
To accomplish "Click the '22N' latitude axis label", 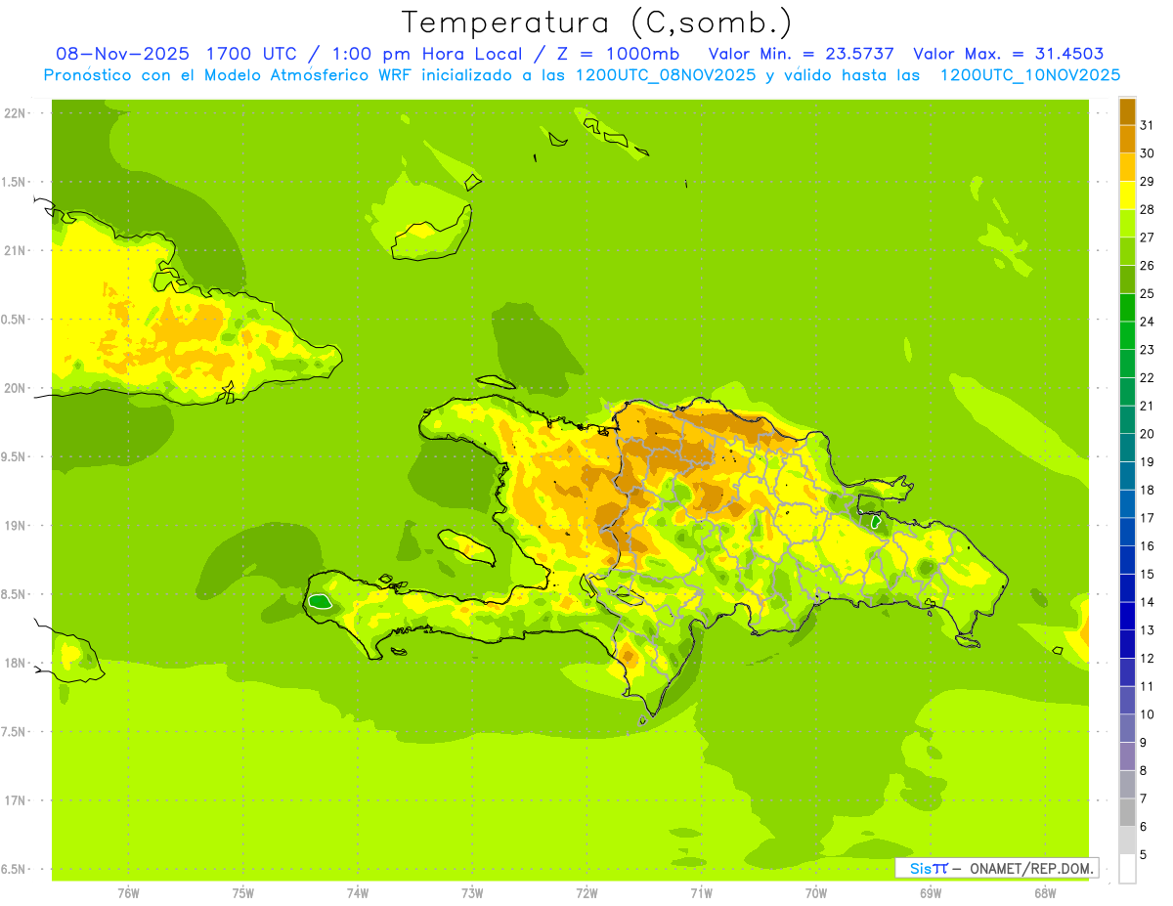I will coord(14,113).
